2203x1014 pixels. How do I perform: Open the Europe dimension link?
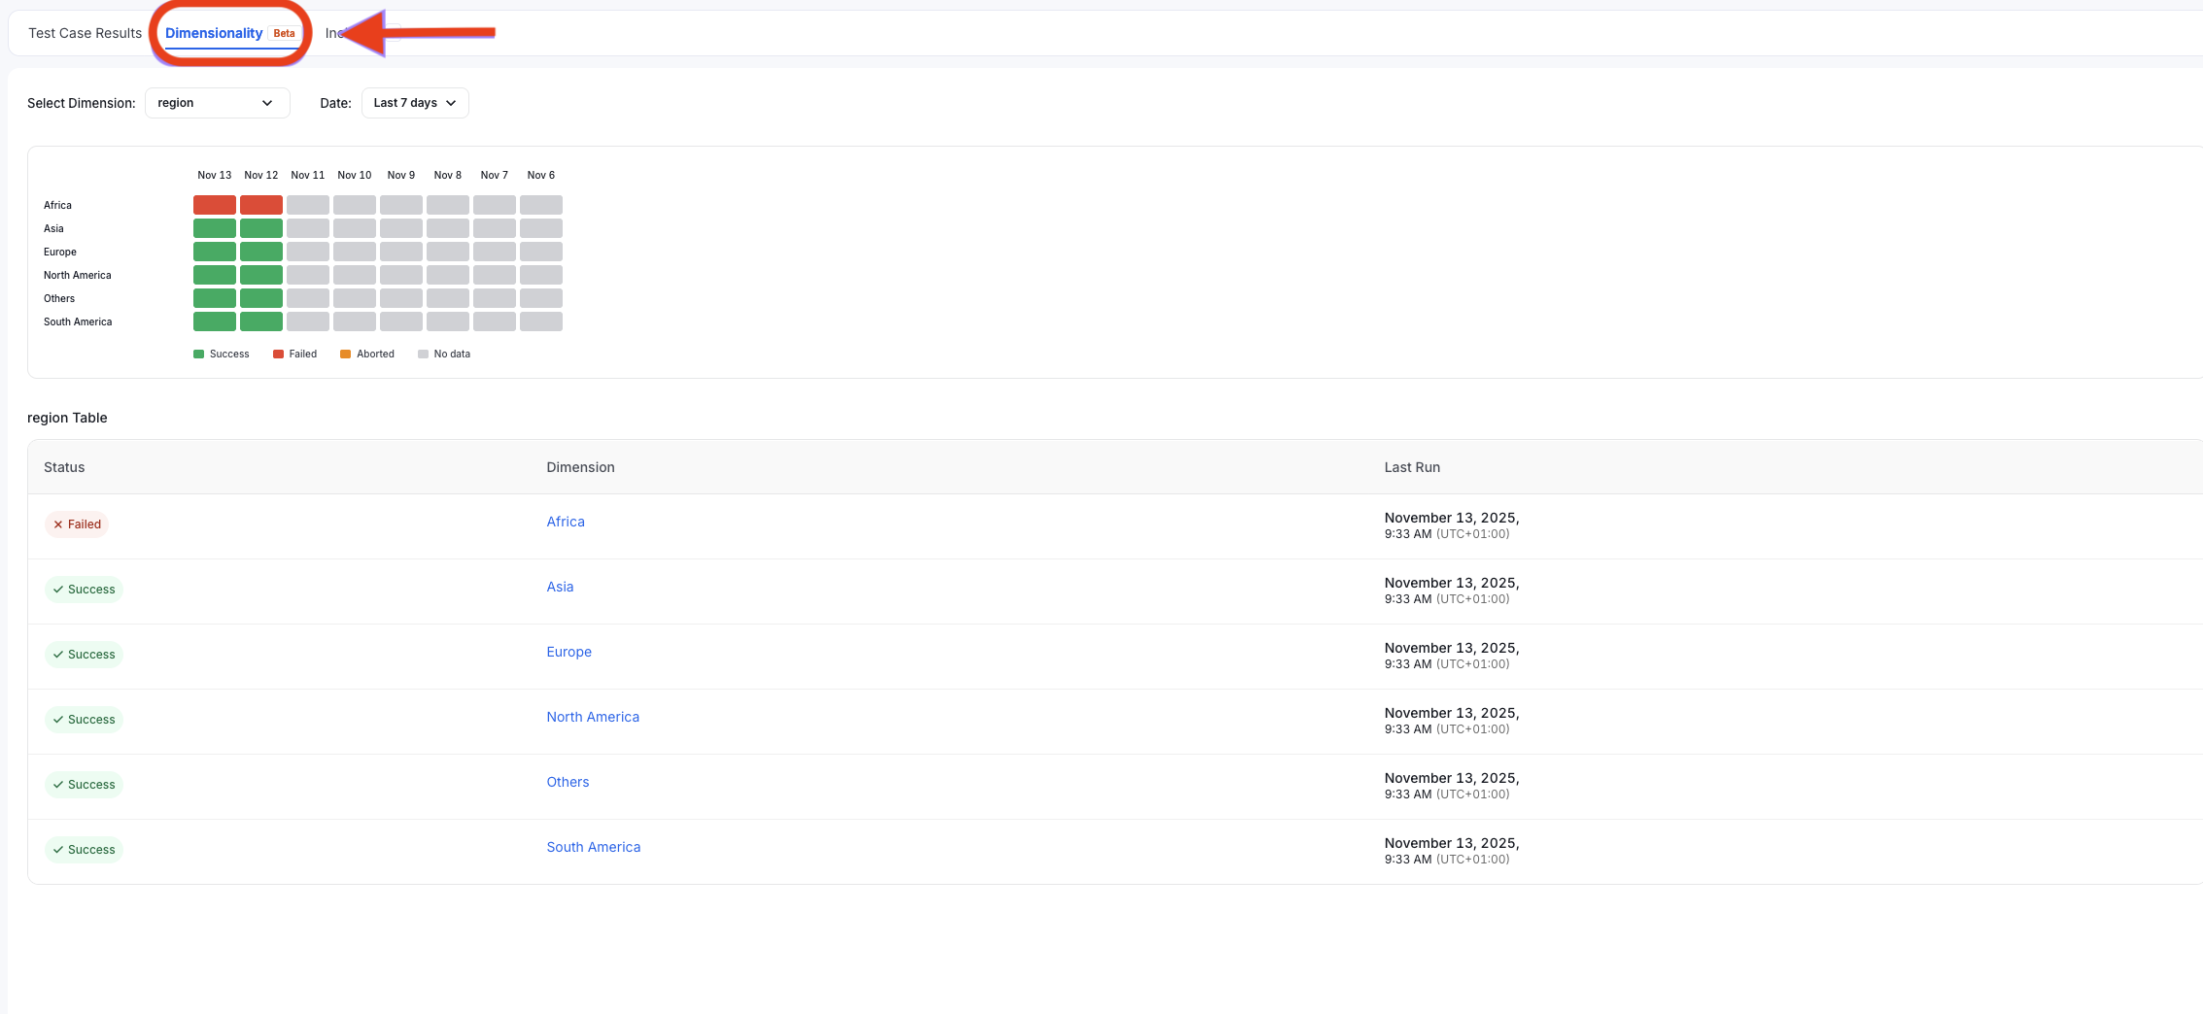tap(568, 652)
